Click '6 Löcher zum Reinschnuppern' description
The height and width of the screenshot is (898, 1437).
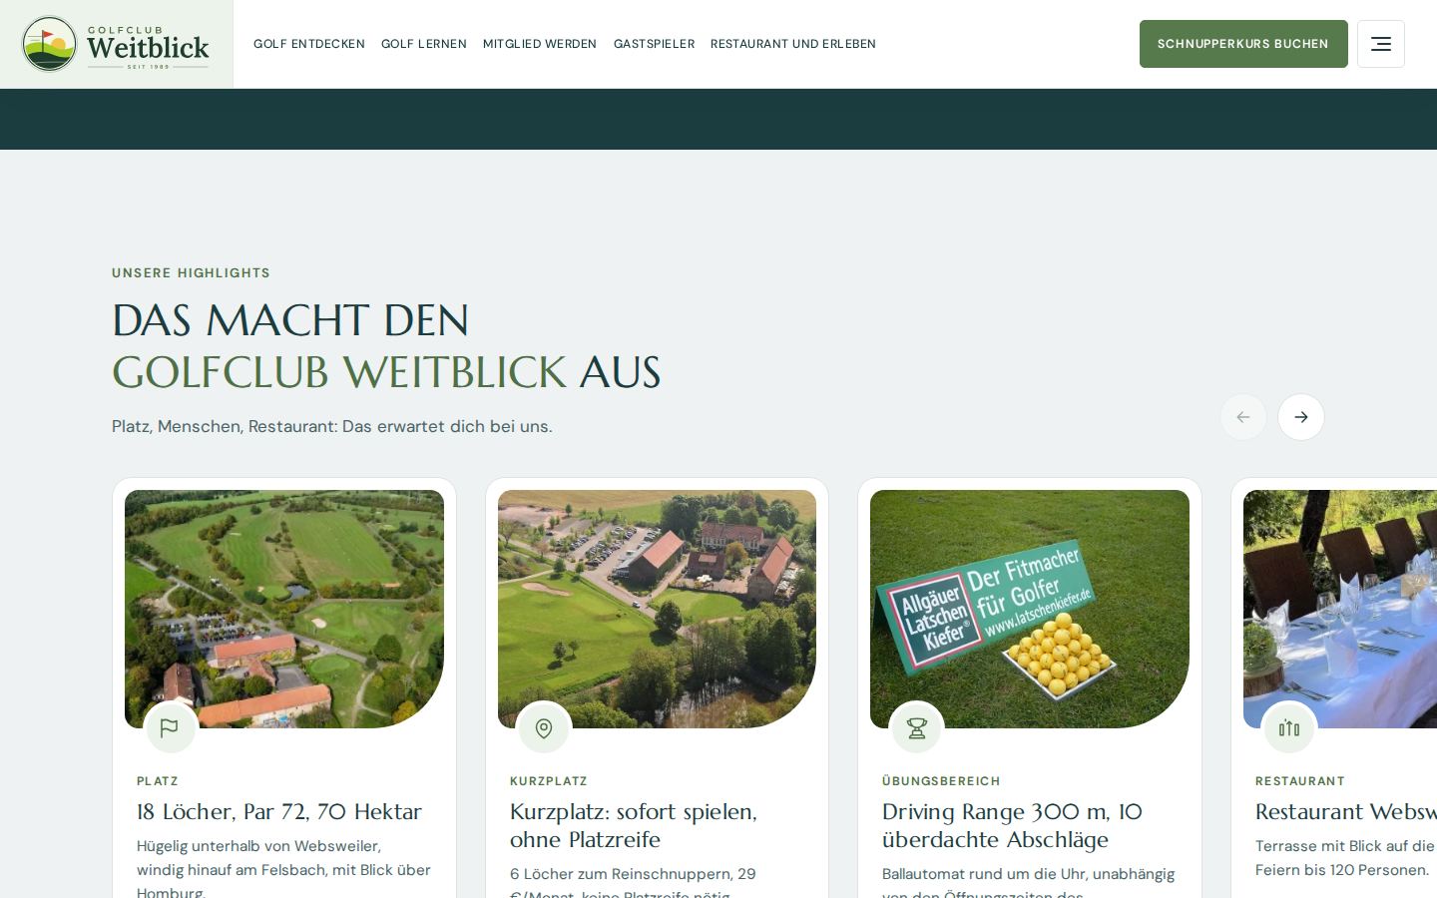(x=633, y=883)
